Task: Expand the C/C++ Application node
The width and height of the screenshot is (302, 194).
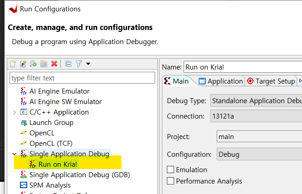Action: click(15, 112)
